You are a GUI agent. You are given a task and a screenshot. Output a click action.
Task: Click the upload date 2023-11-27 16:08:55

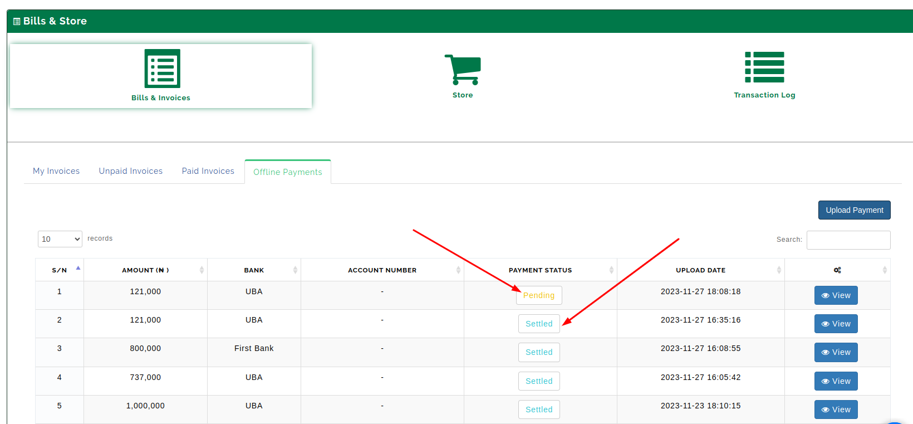(x=701, y=348)
